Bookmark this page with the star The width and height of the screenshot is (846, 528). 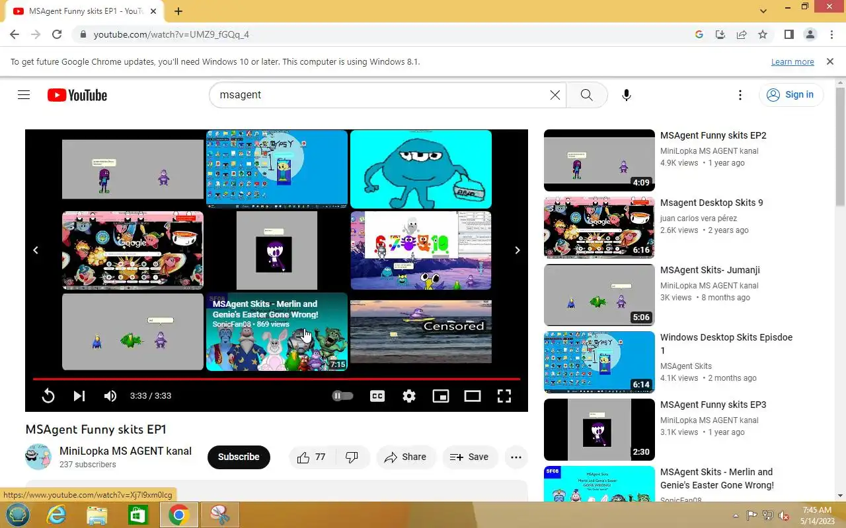[x=763, y=34]
